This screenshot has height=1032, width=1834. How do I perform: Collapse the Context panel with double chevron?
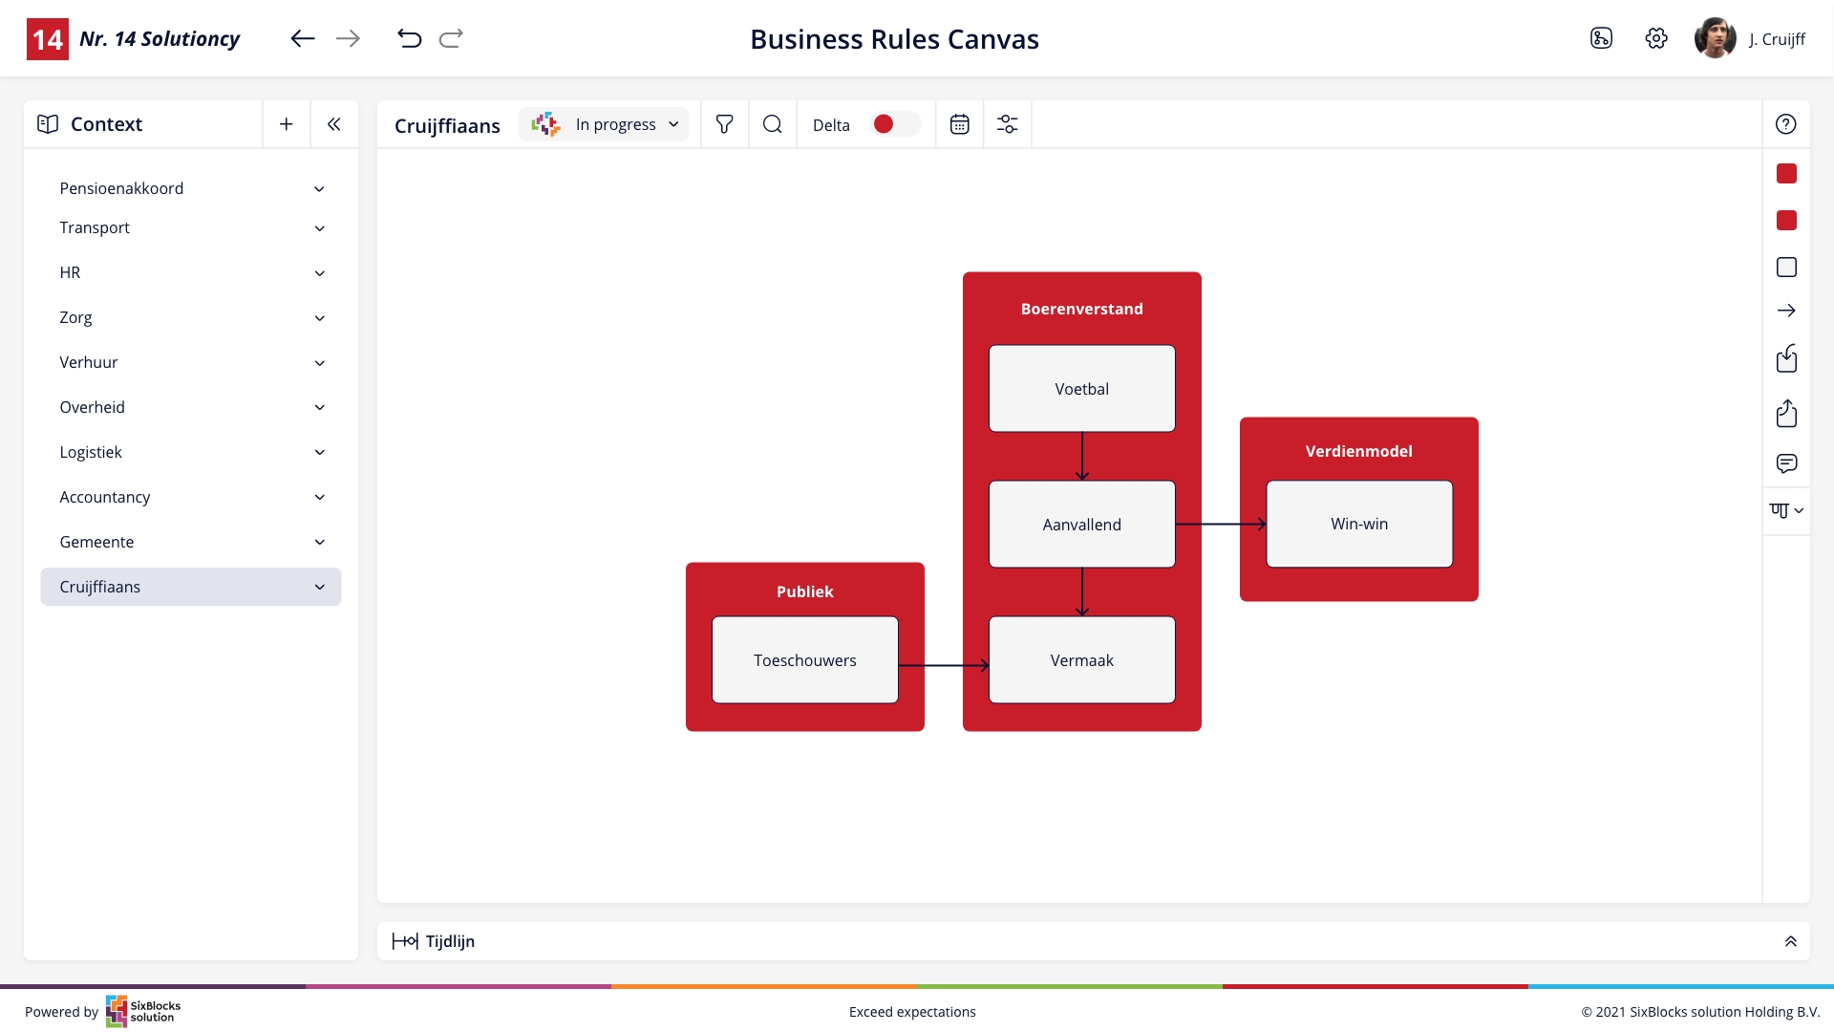click(334, 124)
